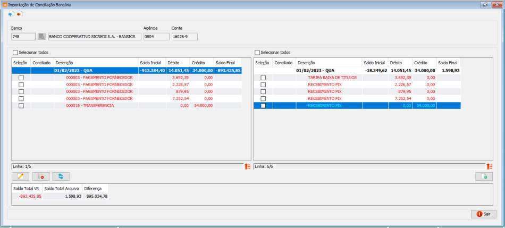Click Crédito header in the RECEBIMENTO PIX grid
Screen dimensions: 505x228
click(x=424, y=63)
